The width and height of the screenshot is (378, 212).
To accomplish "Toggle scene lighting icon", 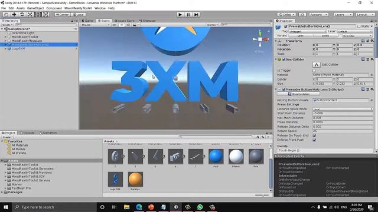I will pyautogui.click(x=122, y=25).
